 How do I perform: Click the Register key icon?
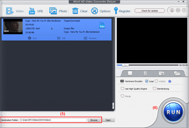point(116,11)
